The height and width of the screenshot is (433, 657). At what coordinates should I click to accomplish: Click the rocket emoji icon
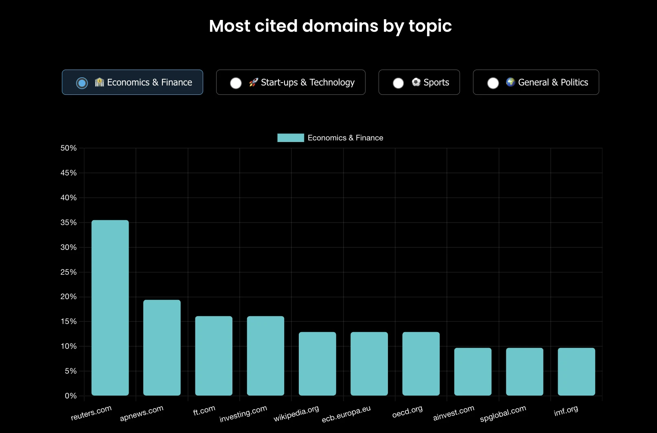point(253,82)
